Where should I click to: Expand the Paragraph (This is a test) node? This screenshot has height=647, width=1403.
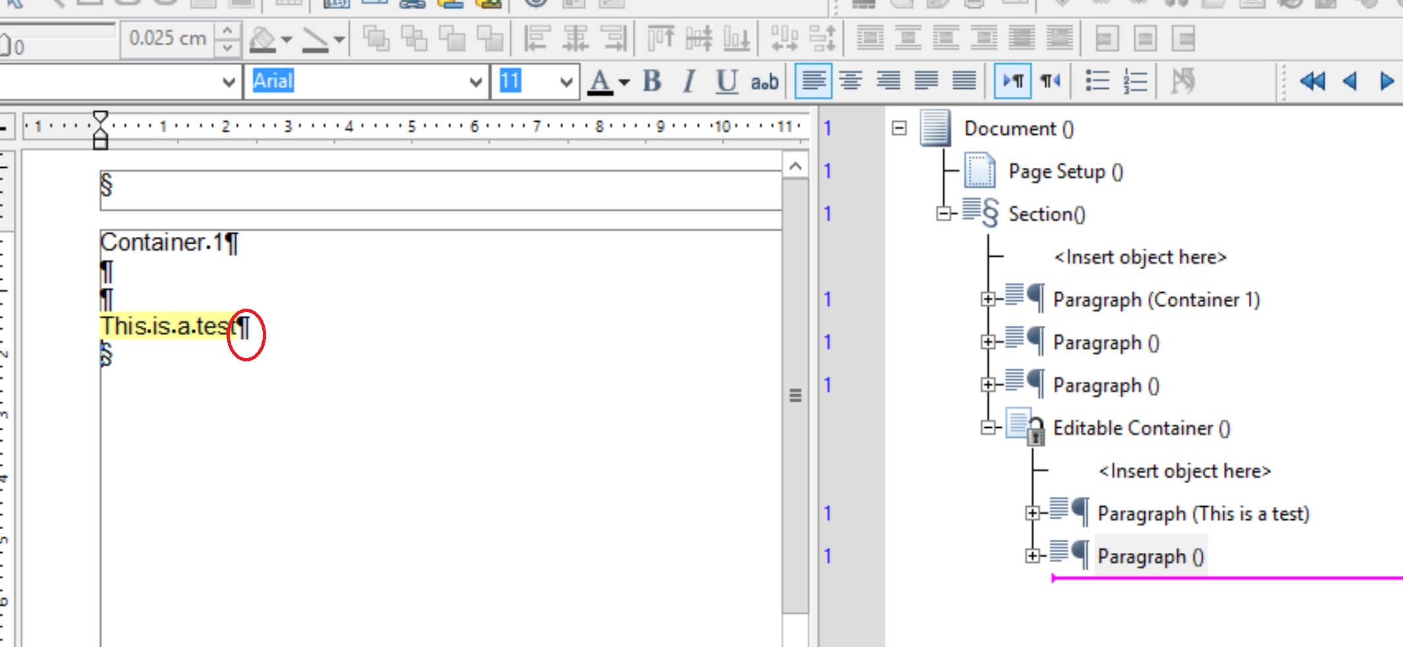[x=1033, y=513]
